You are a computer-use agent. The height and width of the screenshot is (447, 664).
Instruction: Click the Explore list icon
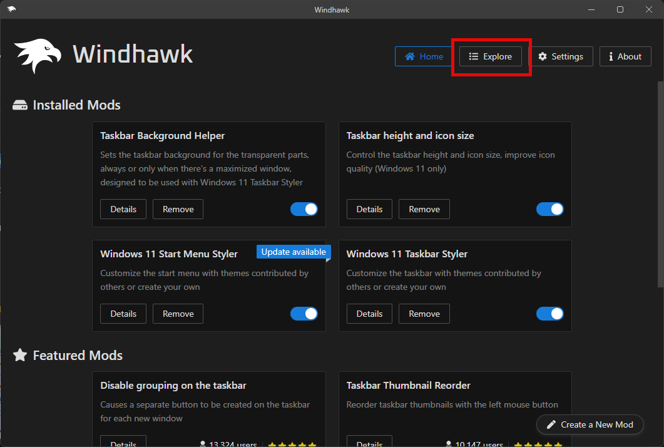click(474, 56)
